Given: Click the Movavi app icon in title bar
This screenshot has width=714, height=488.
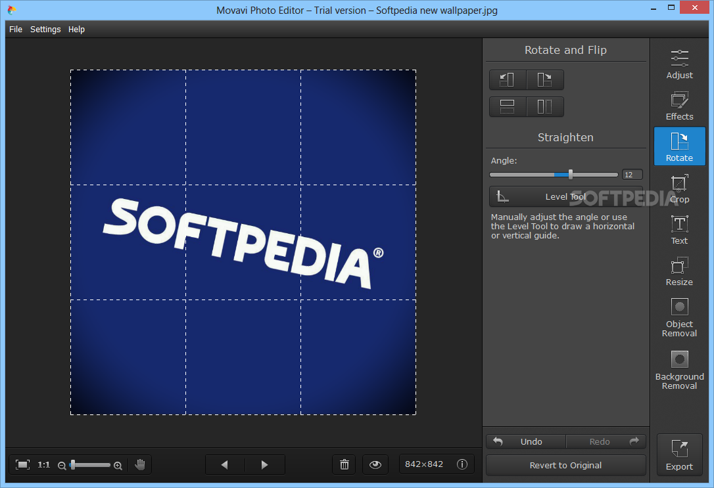Looking at the screenshot, I should (x=12, y=10).
